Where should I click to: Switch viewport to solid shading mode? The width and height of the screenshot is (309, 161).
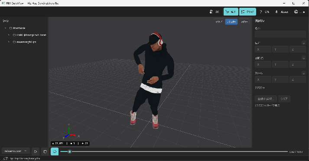pos(219,22)
